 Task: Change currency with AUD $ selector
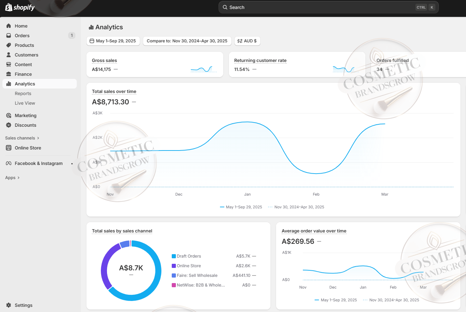(247, 41)
